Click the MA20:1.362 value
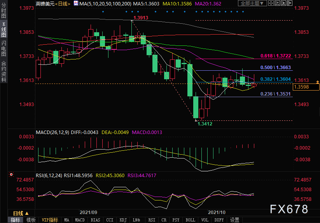Image resolution: width=320 pixels, height=223 pixels. coord(208,3)
